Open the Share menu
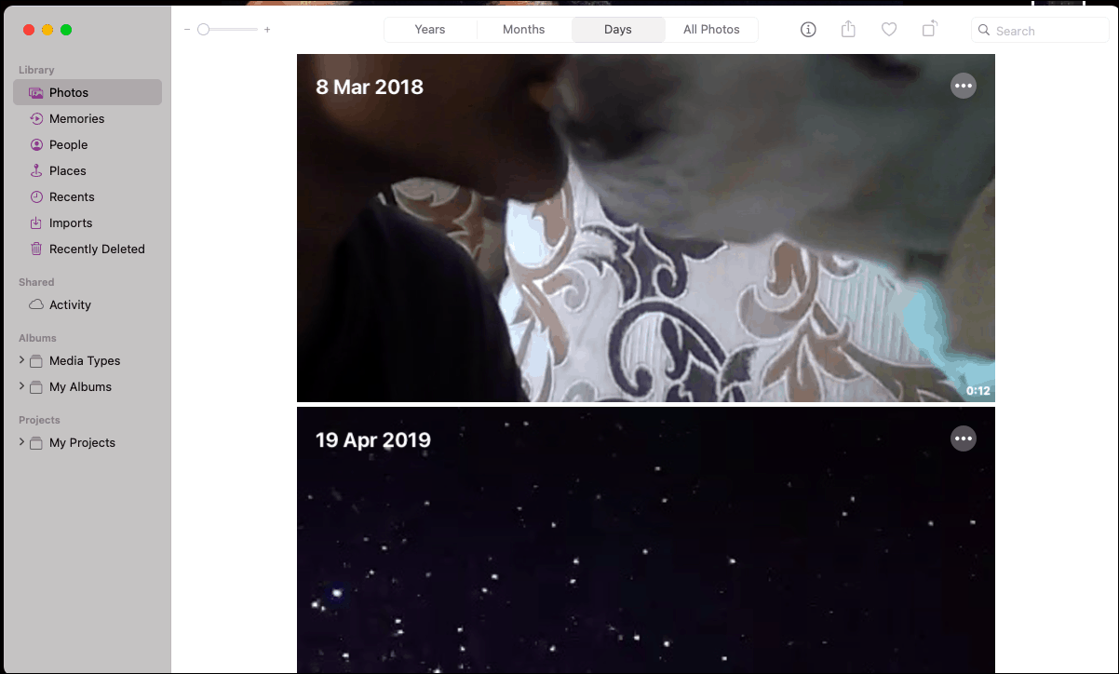This screenshot has width=1119, height=674. [848, 29]
